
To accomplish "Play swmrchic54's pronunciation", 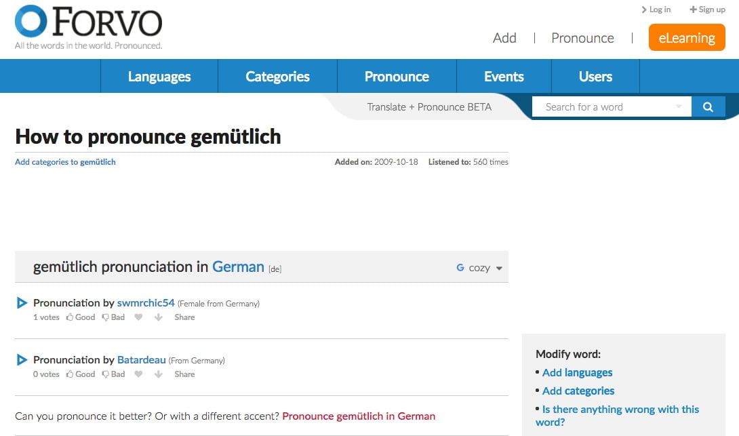I will coord(22,302).
